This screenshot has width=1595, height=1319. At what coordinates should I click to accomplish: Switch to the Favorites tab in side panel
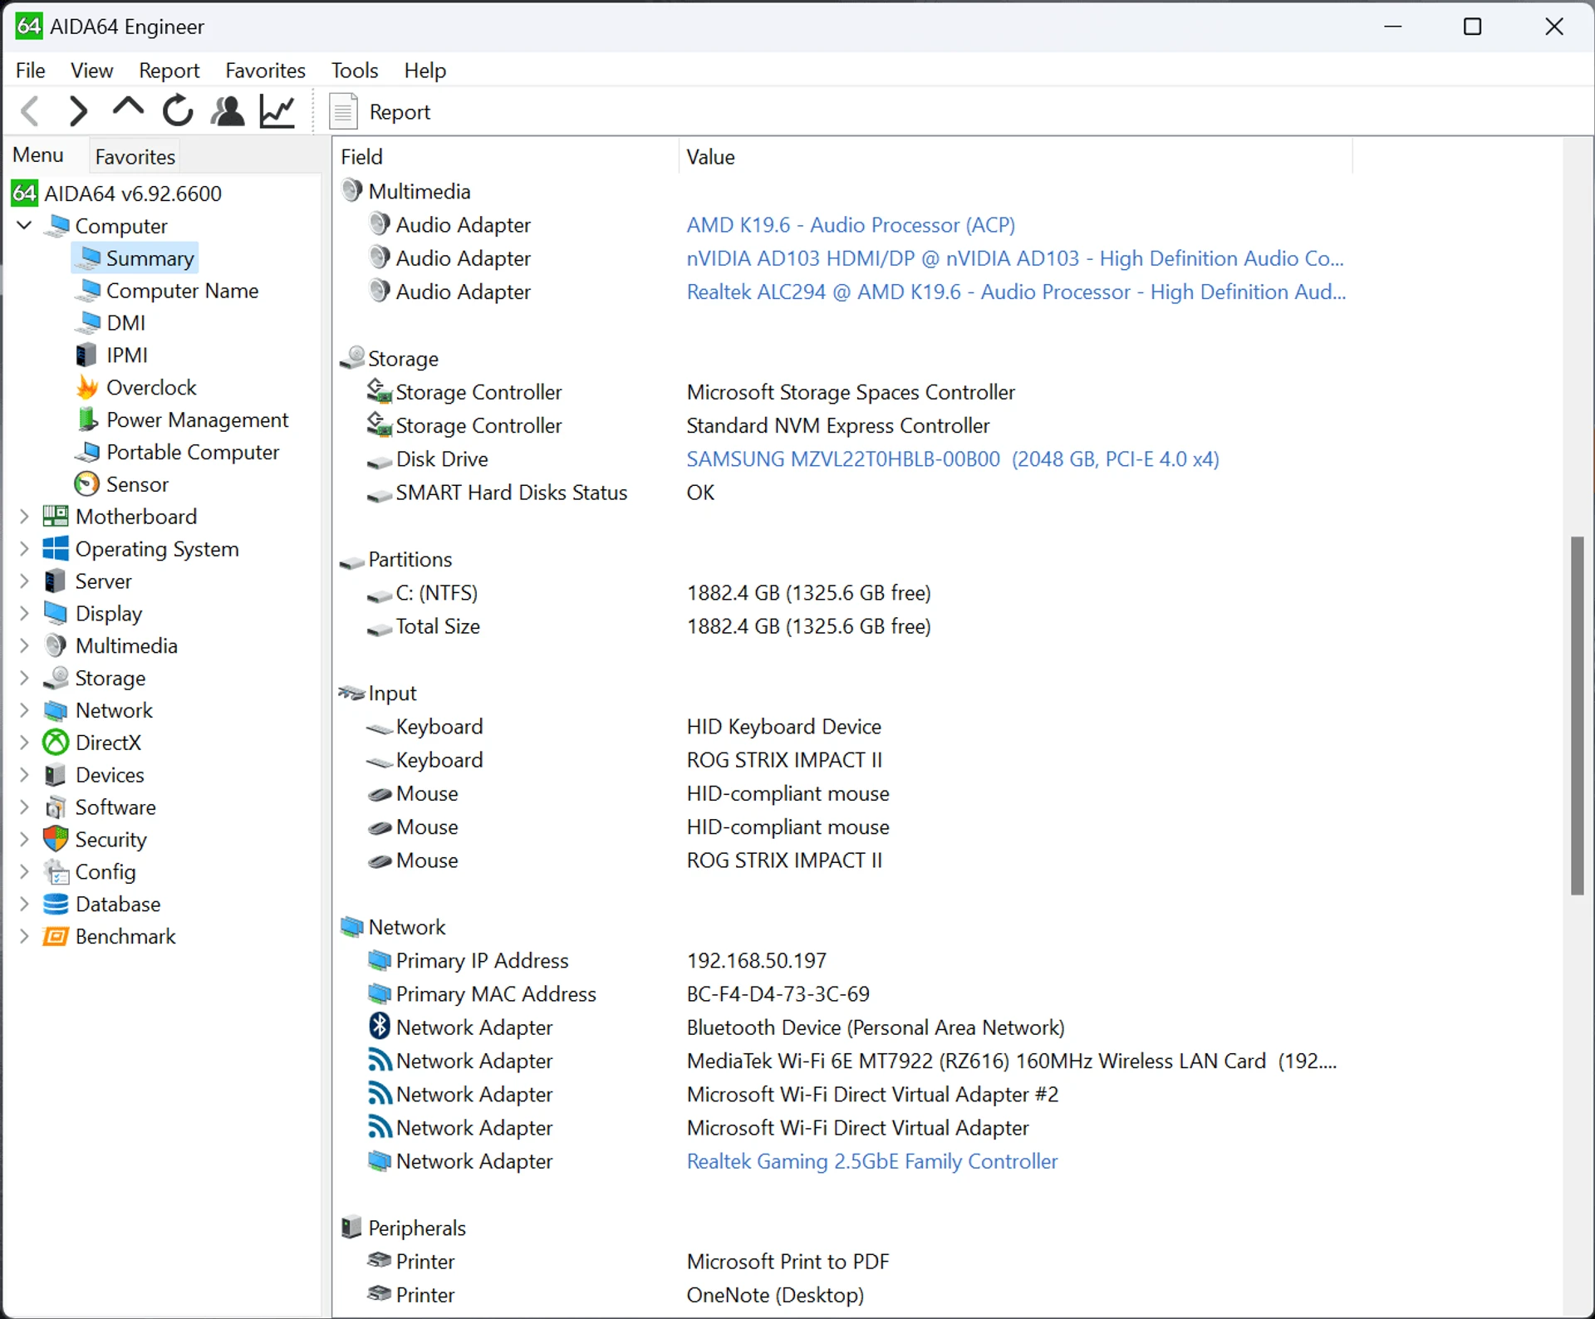pos(135,156)
